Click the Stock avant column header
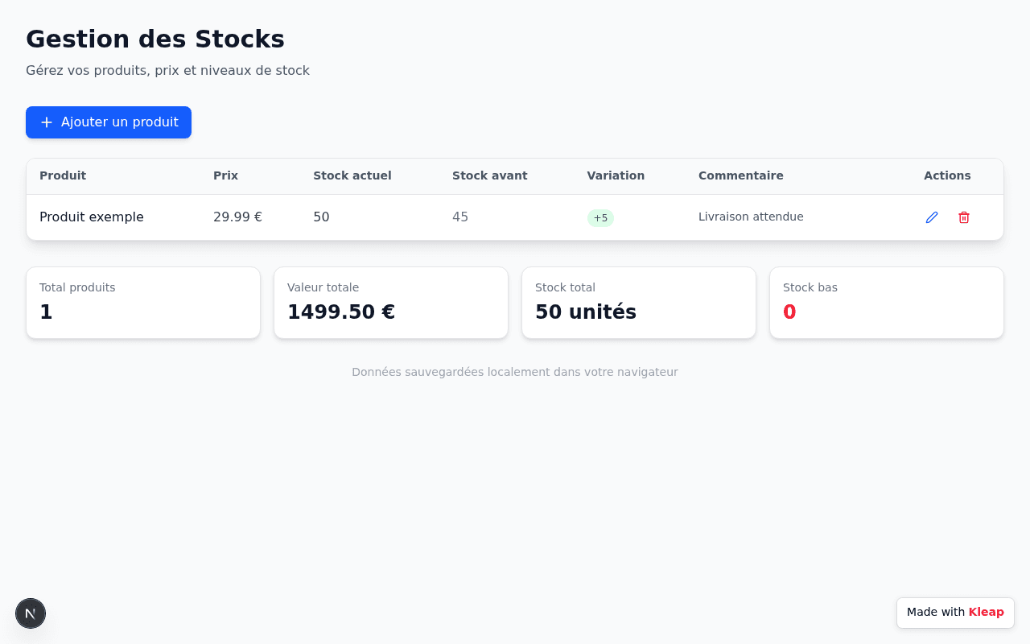Screen dimensions: 1030x644 490,175
